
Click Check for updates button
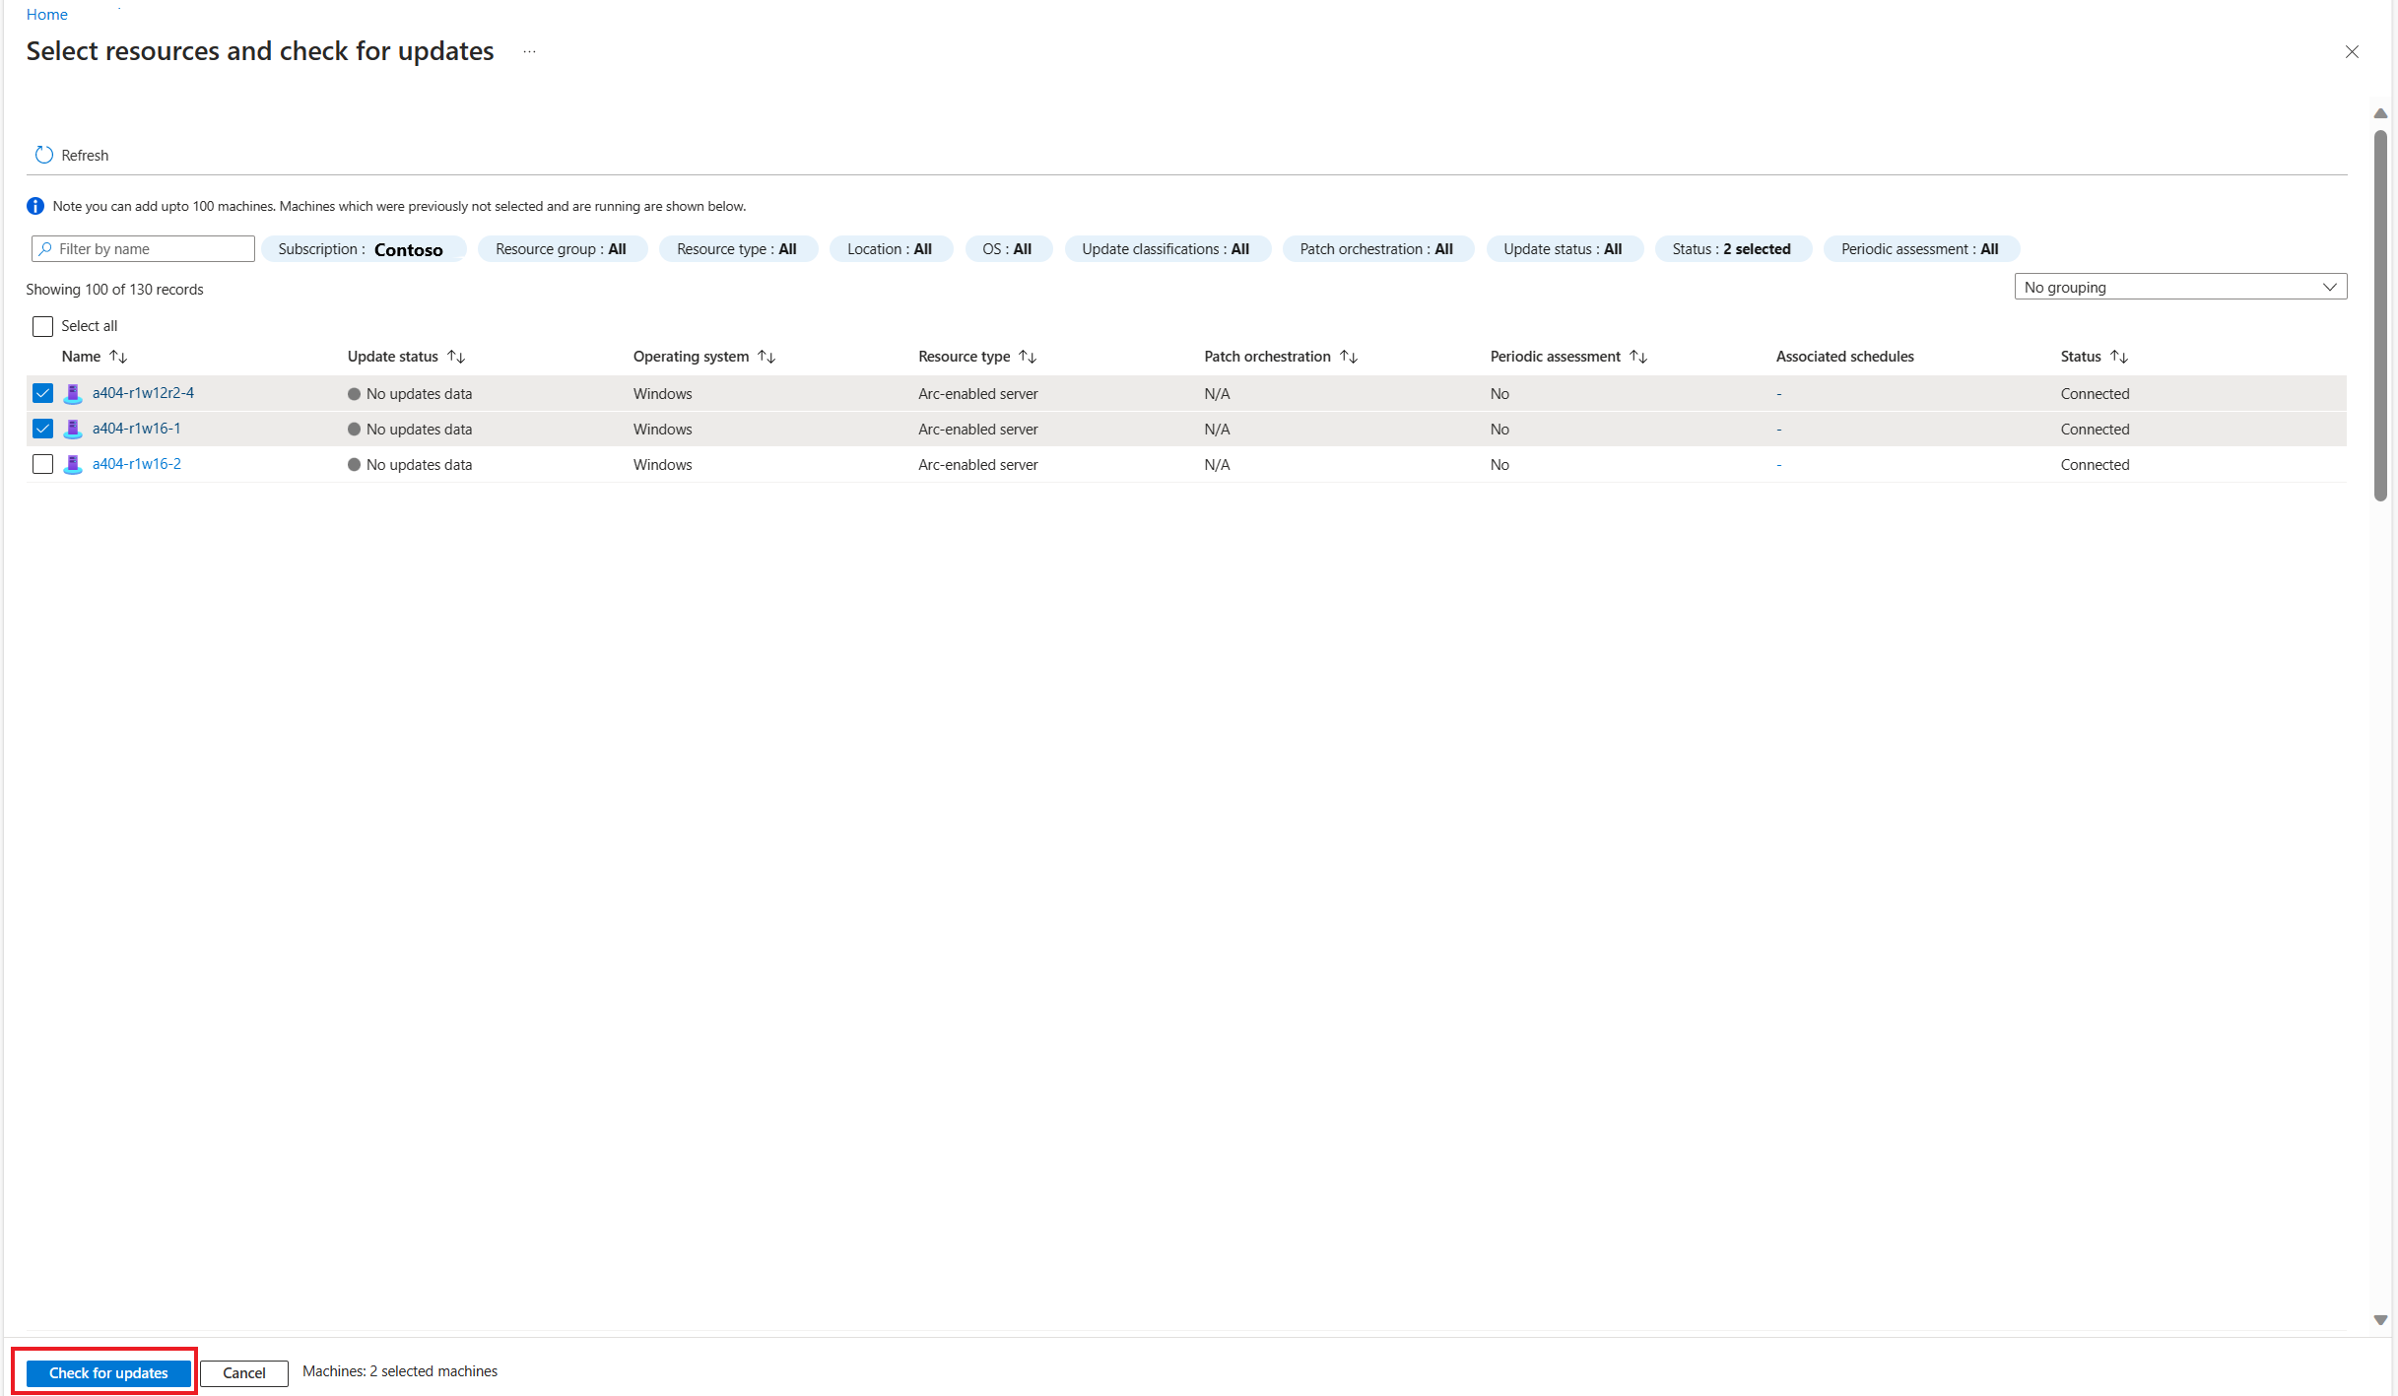coord(109,1371)
